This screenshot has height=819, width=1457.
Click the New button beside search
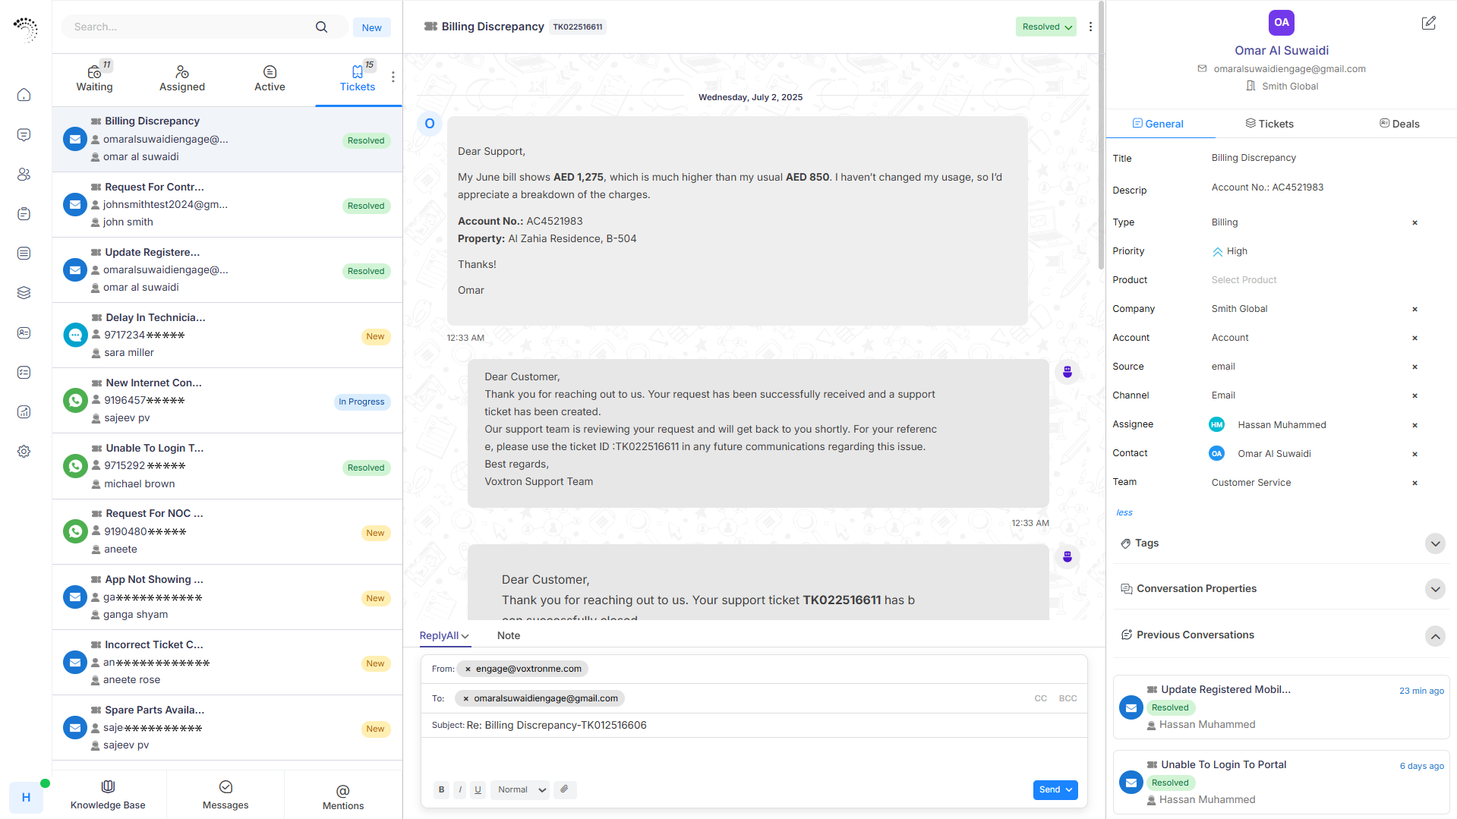[x=371, y=27]
